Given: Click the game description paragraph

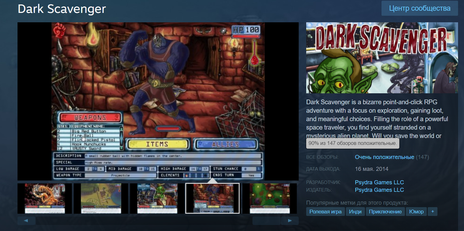Looking at the screenshot, I should pos(378,119).
